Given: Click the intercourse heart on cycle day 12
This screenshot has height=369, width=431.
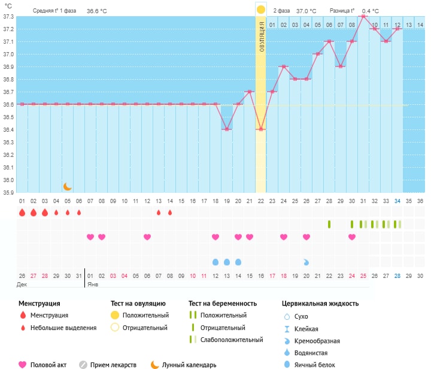Looking at the screenshot, I should click(147, 237).
